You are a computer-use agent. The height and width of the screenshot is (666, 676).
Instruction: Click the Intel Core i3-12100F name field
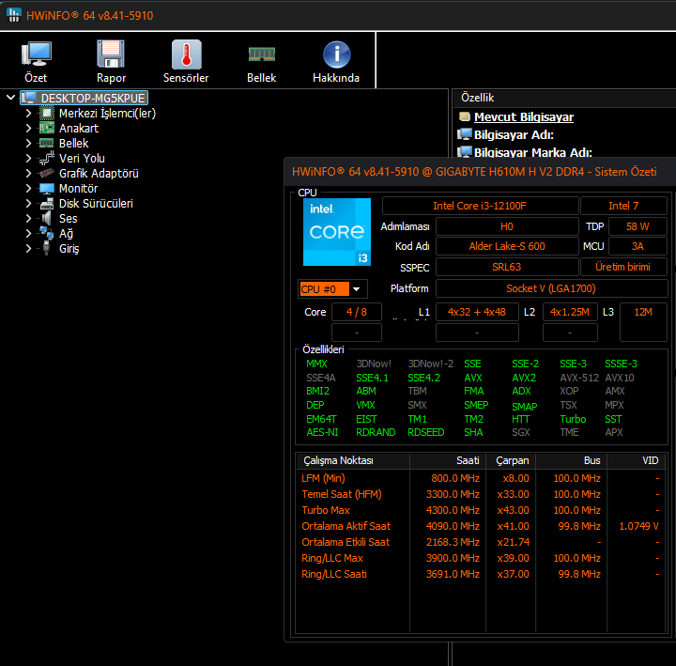pyautogui.click(x=480, y=206)
